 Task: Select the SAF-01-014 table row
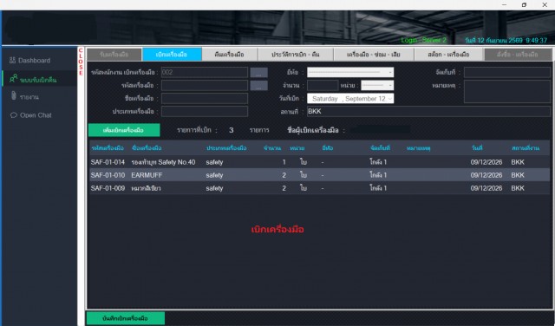tap(319, 162)
